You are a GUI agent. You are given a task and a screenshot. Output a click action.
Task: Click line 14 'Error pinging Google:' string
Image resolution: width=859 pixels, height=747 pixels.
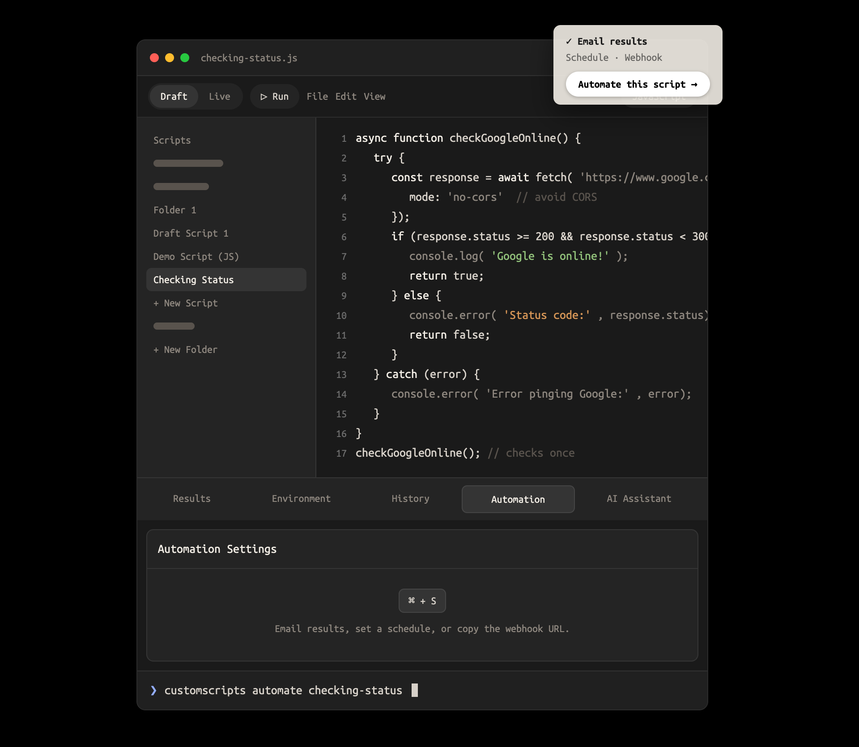point(557,394)
